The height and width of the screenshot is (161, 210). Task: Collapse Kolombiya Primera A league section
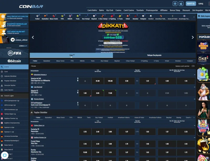pos(195,75)
